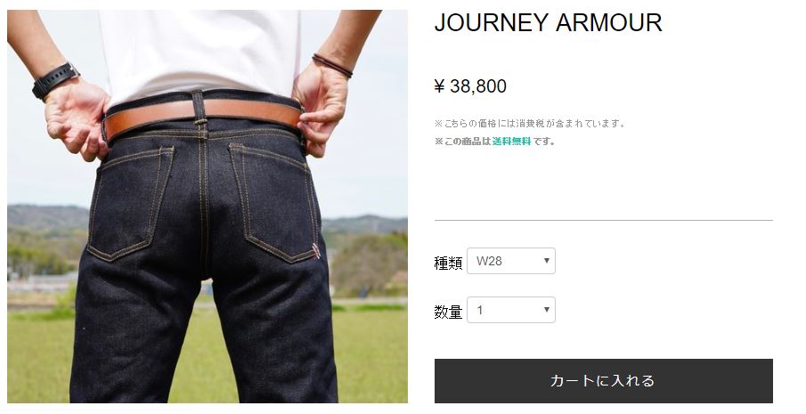Image resolution: width=806 pixels, height=414 pixels.
Task: Click the red tab on right pocket
Action: [x=316, y=251]
